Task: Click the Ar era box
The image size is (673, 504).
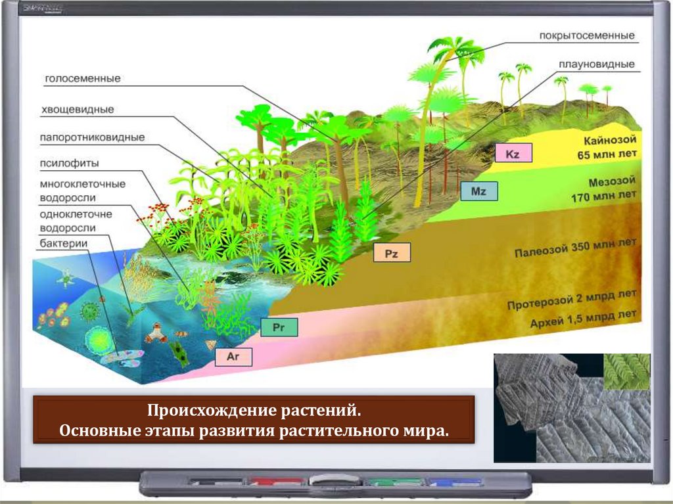Action: 233,356
